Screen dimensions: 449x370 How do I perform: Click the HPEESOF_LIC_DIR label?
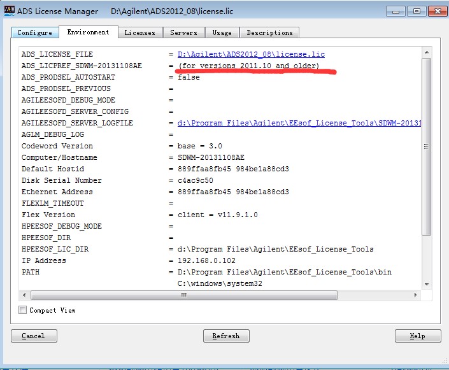pos(55,249)
